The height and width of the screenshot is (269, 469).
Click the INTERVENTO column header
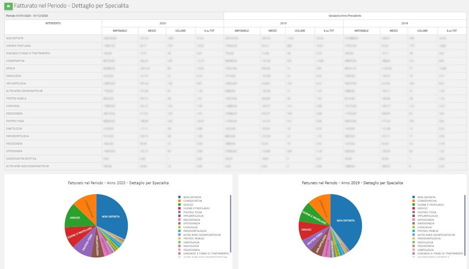click(x=53, y=23)
